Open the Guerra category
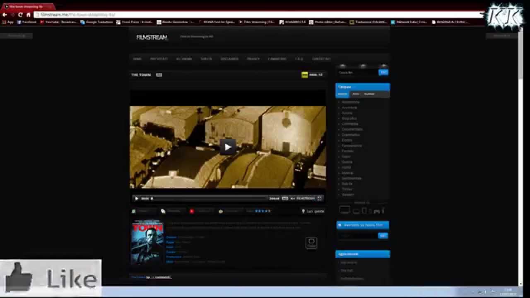The width and height of the screenshot is (530, 298). [x=347, y=162]
